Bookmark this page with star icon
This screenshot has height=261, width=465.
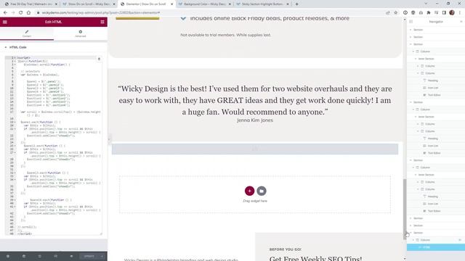click(x=395, y=13)
